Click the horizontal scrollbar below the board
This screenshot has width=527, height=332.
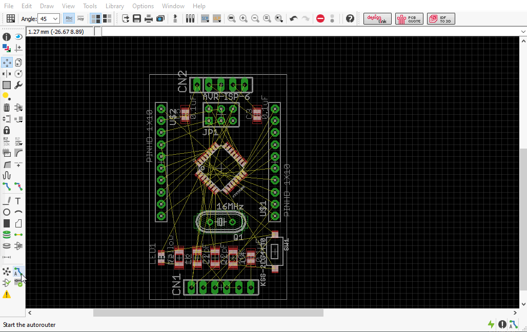tap(208, 312)
